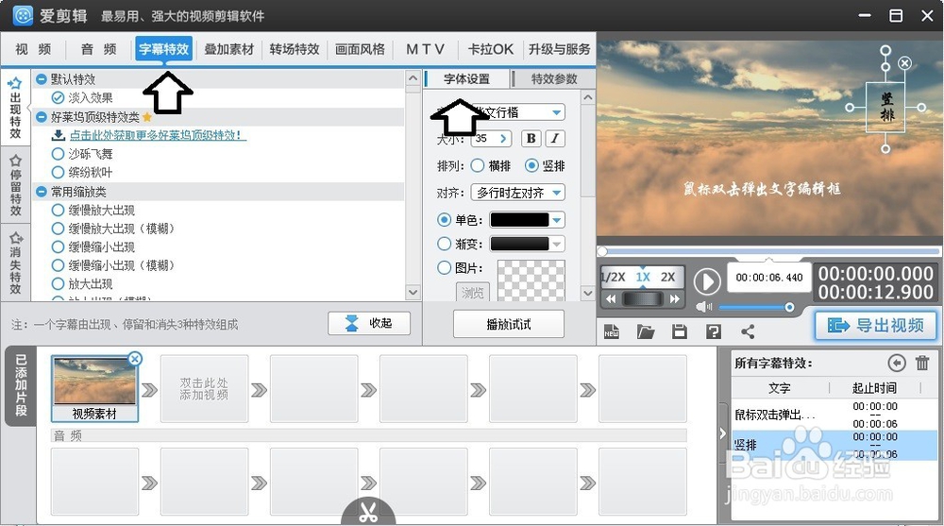Open 停留特效 sidebar tab
The image size is (944, 526).
point(15,185)
